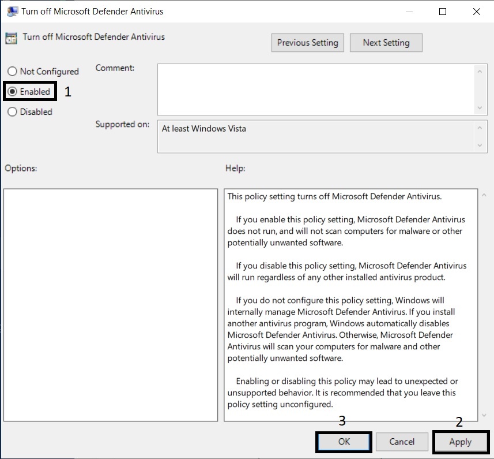
Task: Go to Next Setting
Action: click(386, 43)
